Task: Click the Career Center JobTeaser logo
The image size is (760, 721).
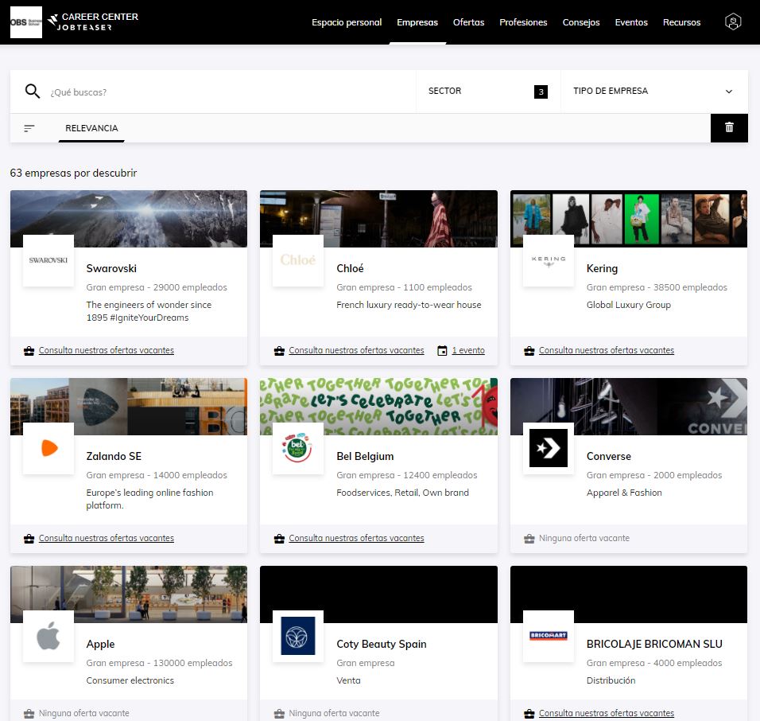Action: [93, 21]
